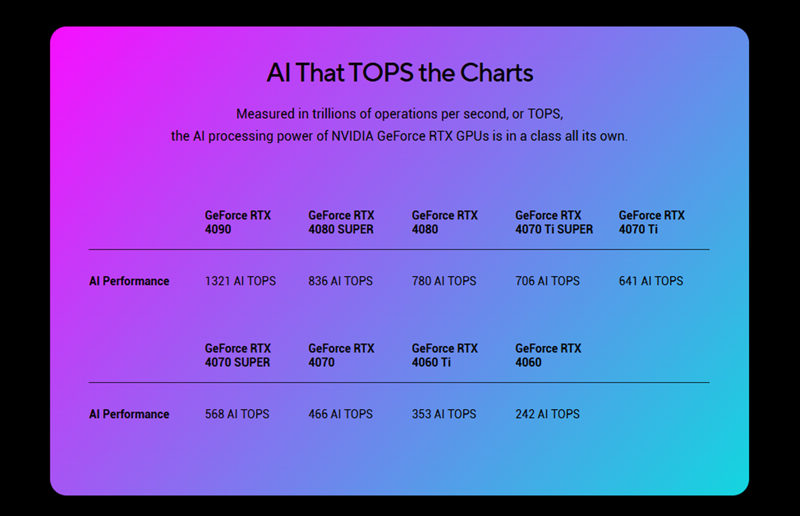Image resolution: width=800 pixels, height=516 pixels.
Task: Select the 836 AI TOPS value
Action: point(340,281)
